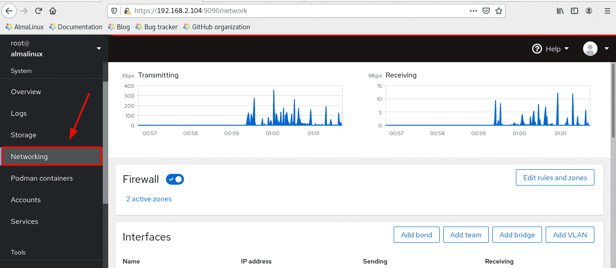Open the page actions three-dots menu
The image size is (616, 268).
pyautogui.click(x=473, y=11)
